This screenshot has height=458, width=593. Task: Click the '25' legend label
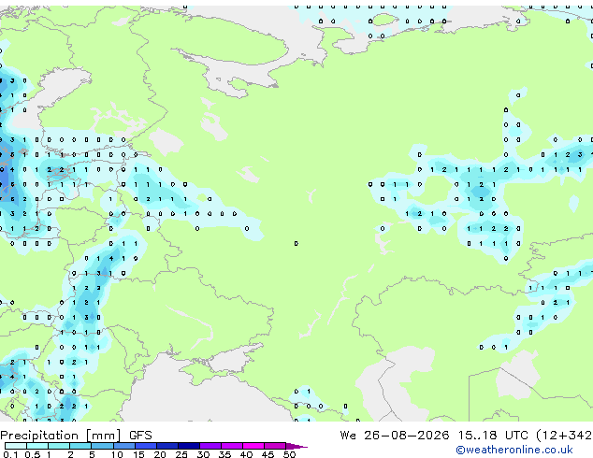(x=181, y=454)
